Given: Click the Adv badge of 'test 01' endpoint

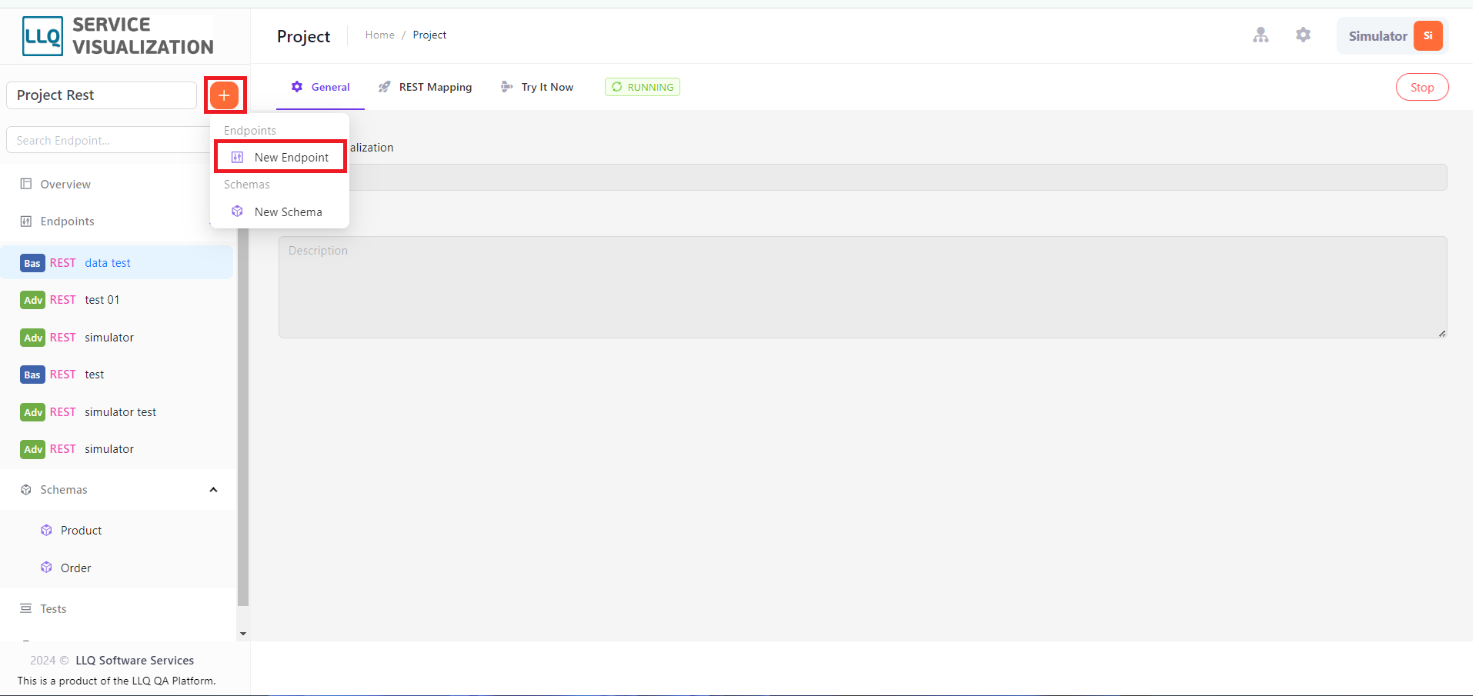Looking at the screenshot, I should click(33, 300).
